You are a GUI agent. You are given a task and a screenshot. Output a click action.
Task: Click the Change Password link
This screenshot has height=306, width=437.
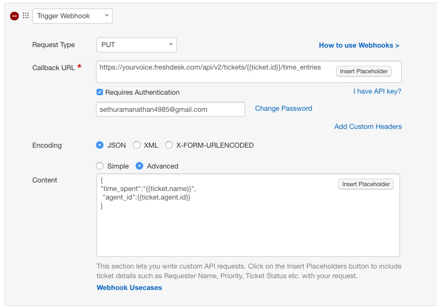click(284, 108)
